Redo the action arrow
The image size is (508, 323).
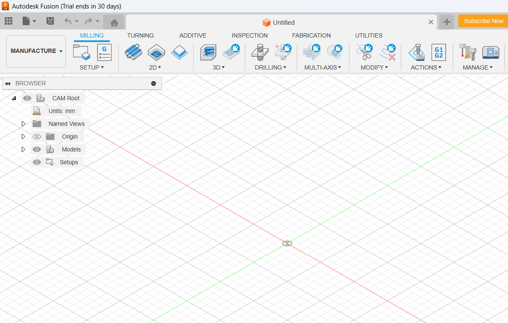(x=88, y=21)
